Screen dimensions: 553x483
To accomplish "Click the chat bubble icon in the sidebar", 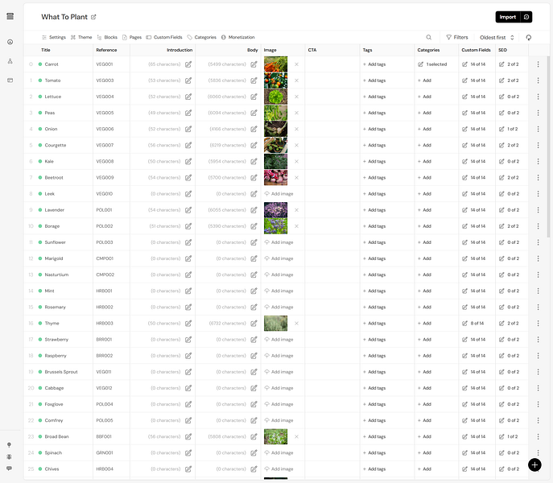I will 9,469.
